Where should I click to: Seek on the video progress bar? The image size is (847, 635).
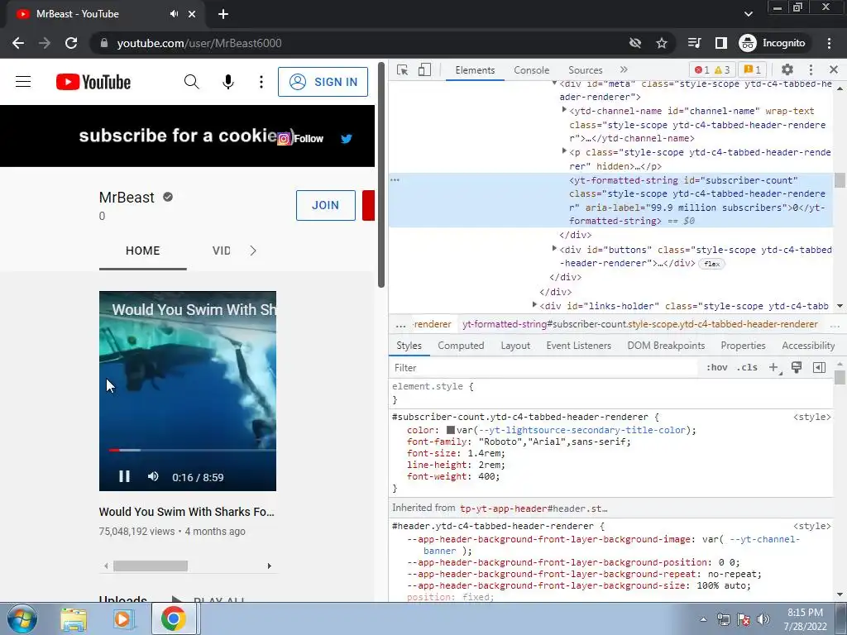pyautogui.click(x=192, y=450)
